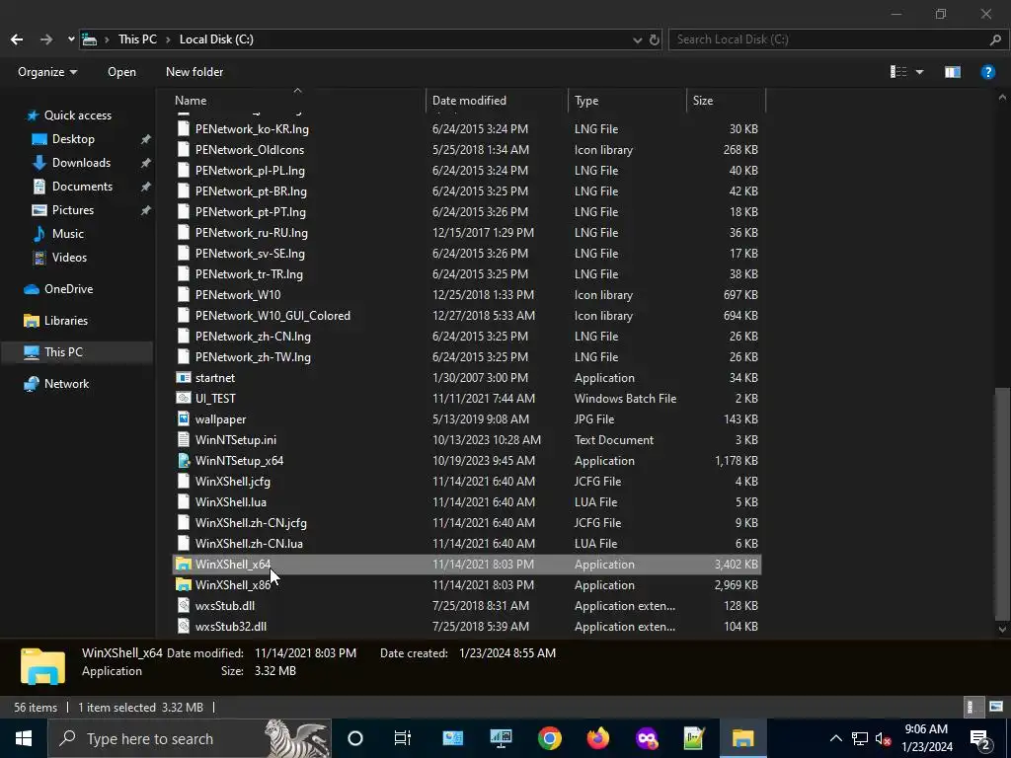The width and height of the screenshot is (1011, 758).
Task: Open Desktop in the navigation pane
Action: [x=73, y=139]
